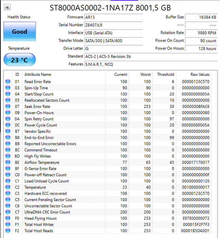Viewport: 220px width, 238px height.
Task: Click the previous disk arrow button
Action: tap(7, 7)
